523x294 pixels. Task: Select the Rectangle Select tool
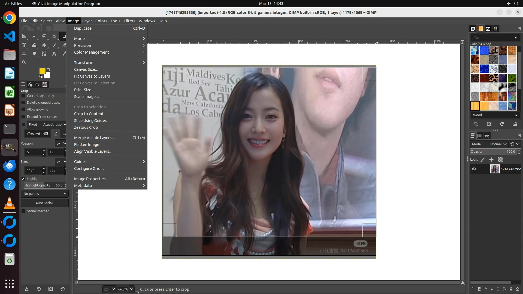(34, 36)
